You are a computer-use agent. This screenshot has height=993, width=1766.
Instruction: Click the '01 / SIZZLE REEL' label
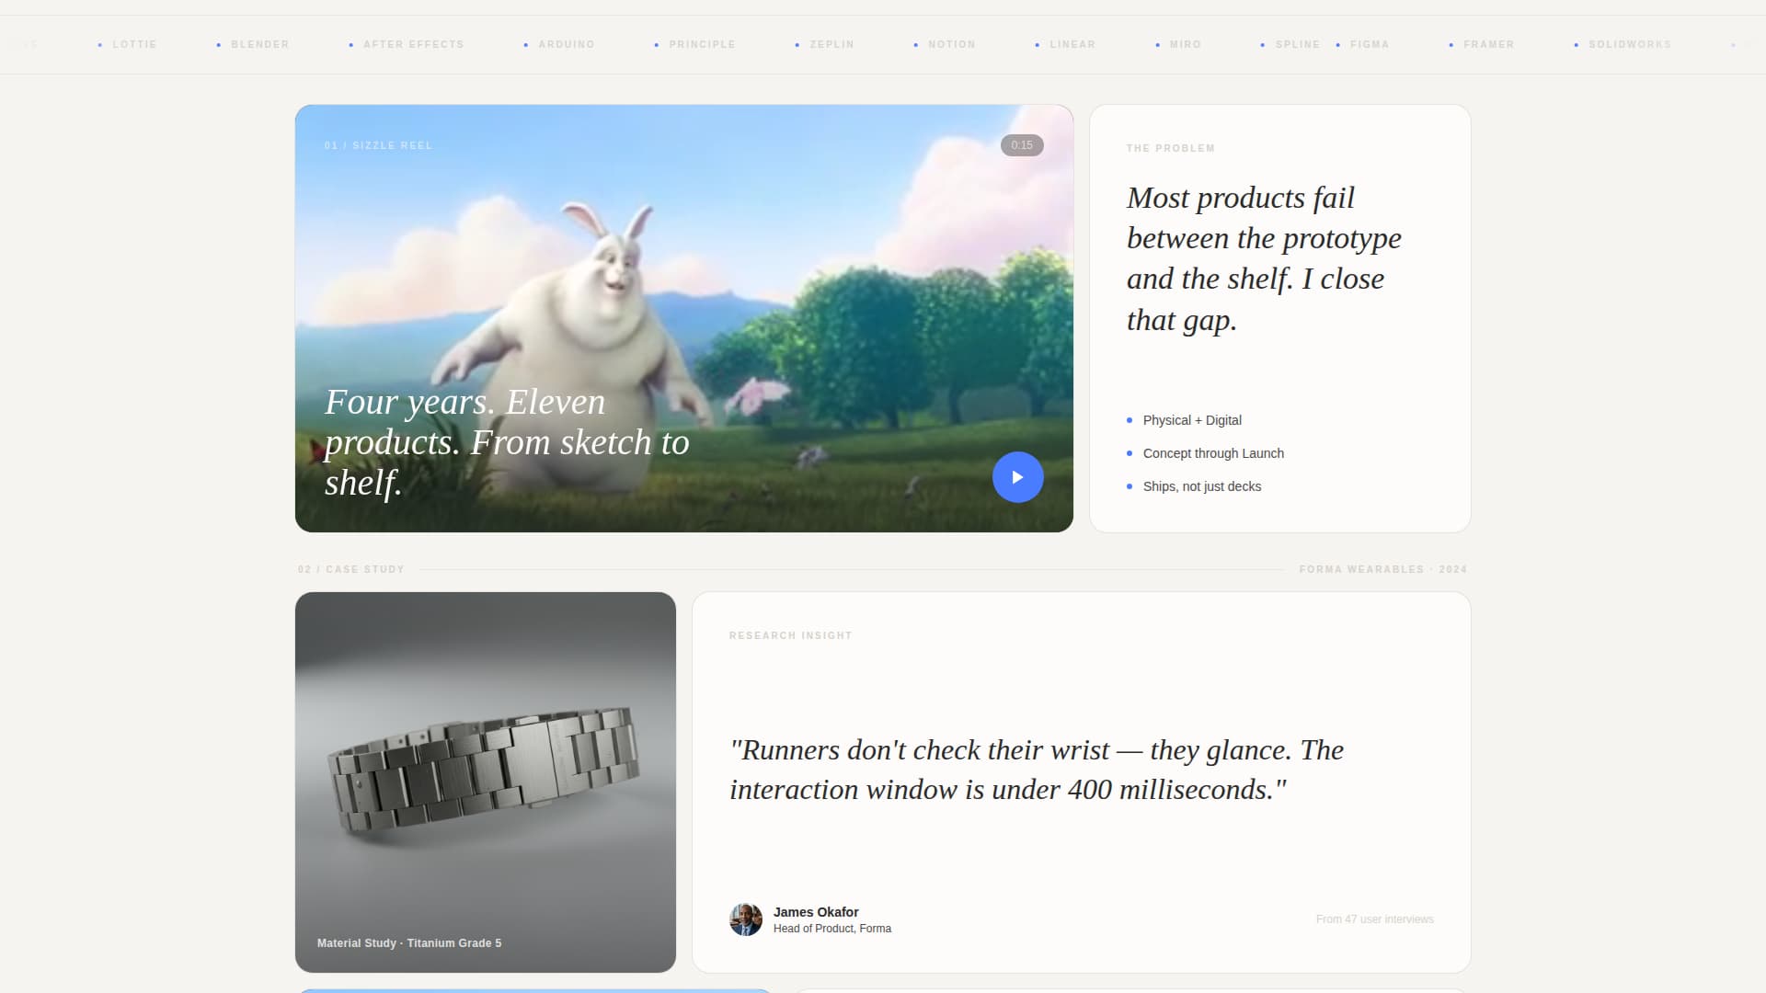point(378,145)
